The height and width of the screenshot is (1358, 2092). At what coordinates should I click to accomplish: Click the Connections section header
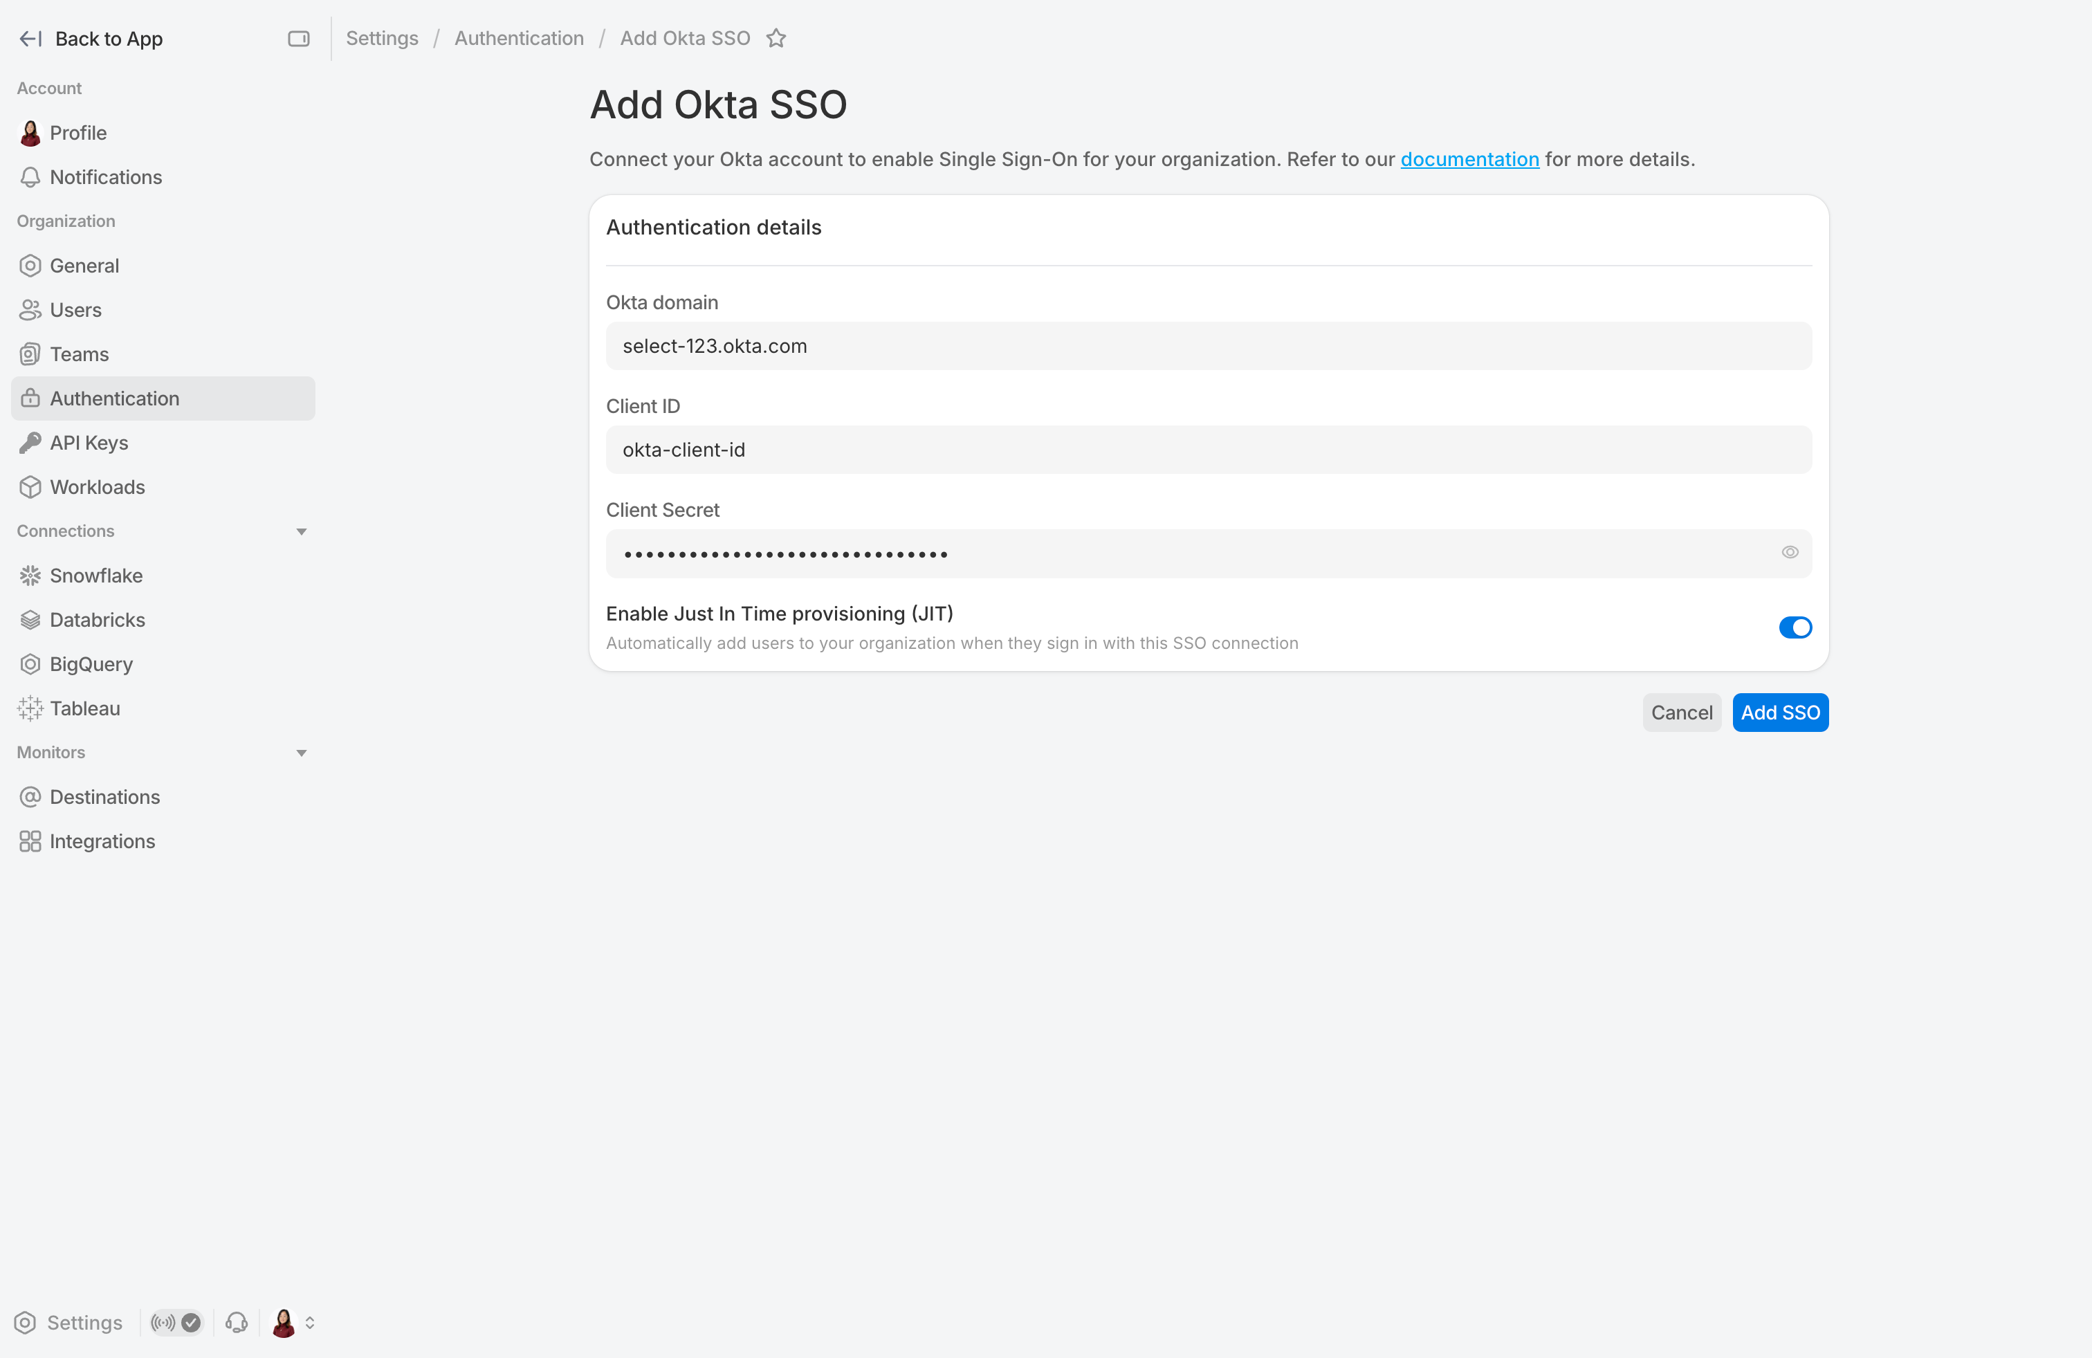click(66, 532)
